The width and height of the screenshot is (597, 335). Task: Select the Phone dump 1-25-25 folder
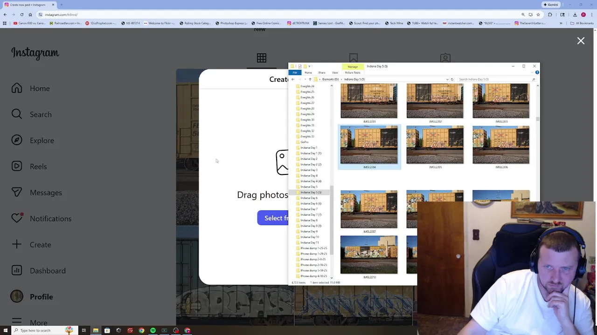pos(313,248)
